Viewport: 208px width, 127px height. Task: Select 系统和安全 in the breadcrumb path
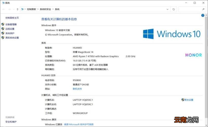(45, 9)
